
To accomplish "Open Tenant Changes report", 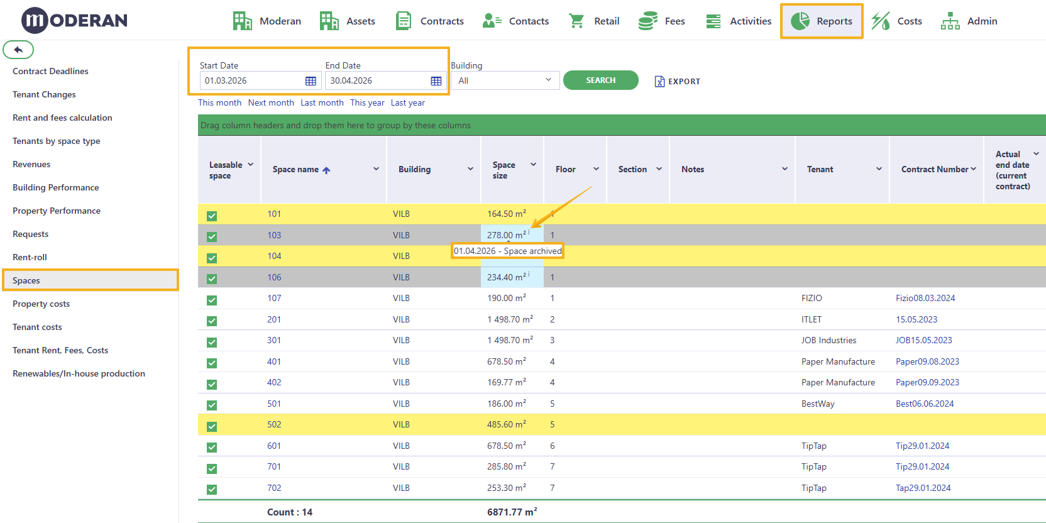I will coord(44,94).
